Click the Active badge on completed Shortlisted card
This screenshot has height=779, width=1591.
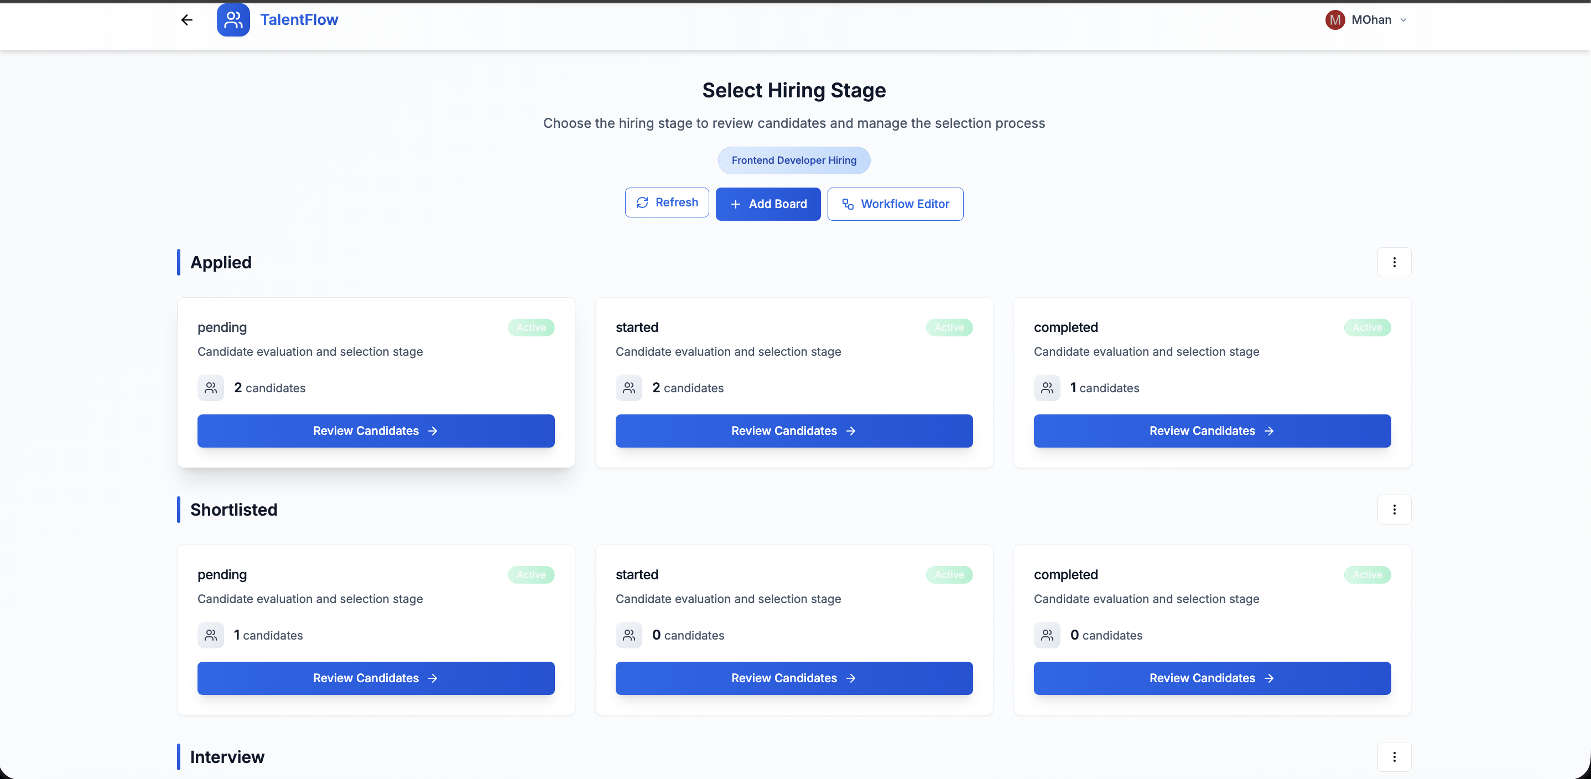click(x=1367, y=574)
